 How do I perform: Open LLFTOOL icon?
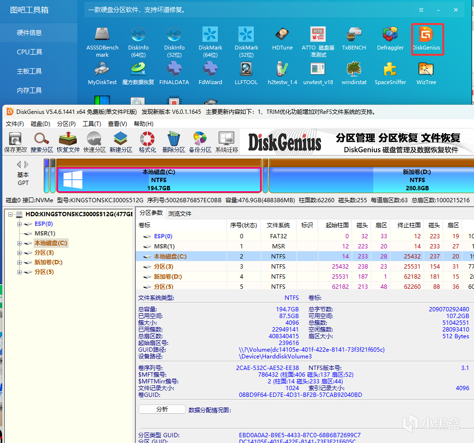246,74
